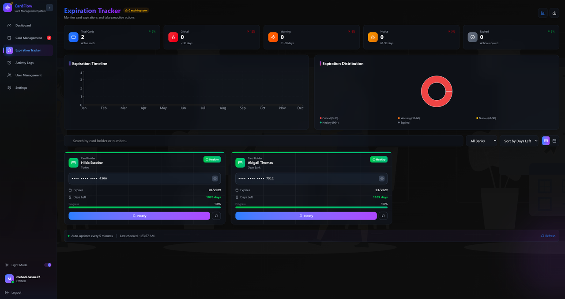Click the Light Mode sun icon
The image size is (565, 299).
tap(7, 265)
